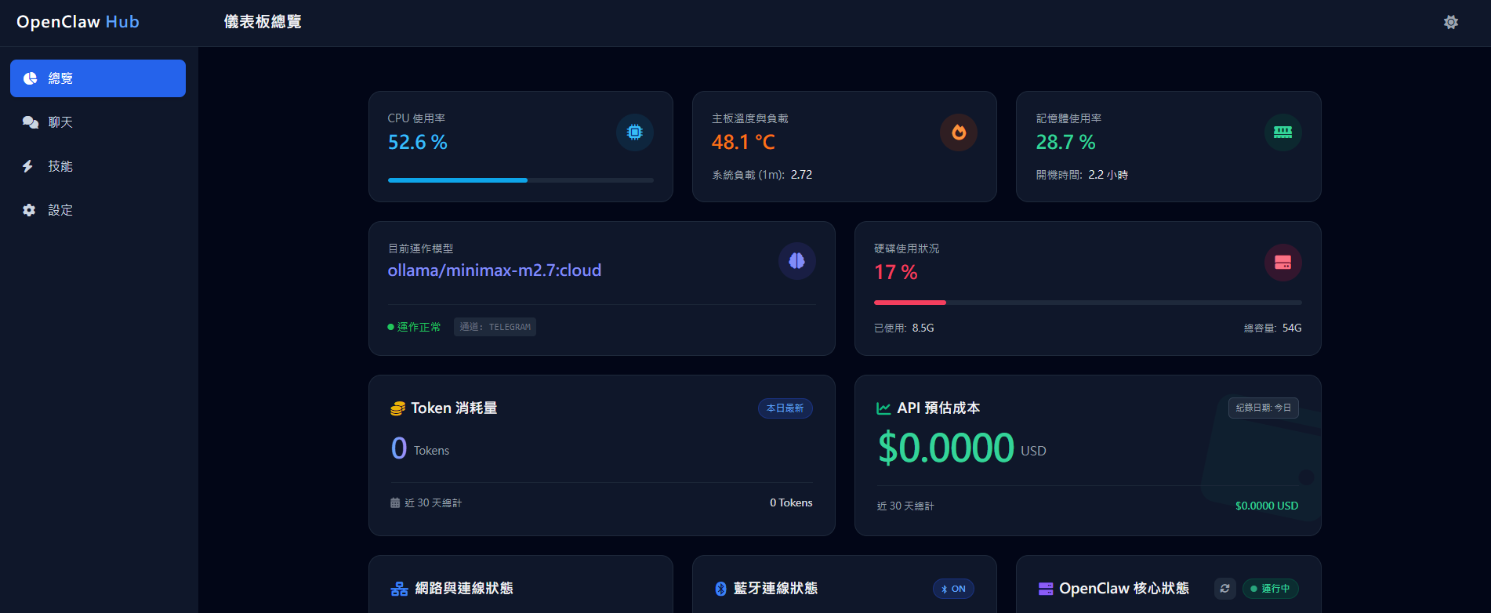Refresh the OpenClaw core status

[x=1225, y=589]
